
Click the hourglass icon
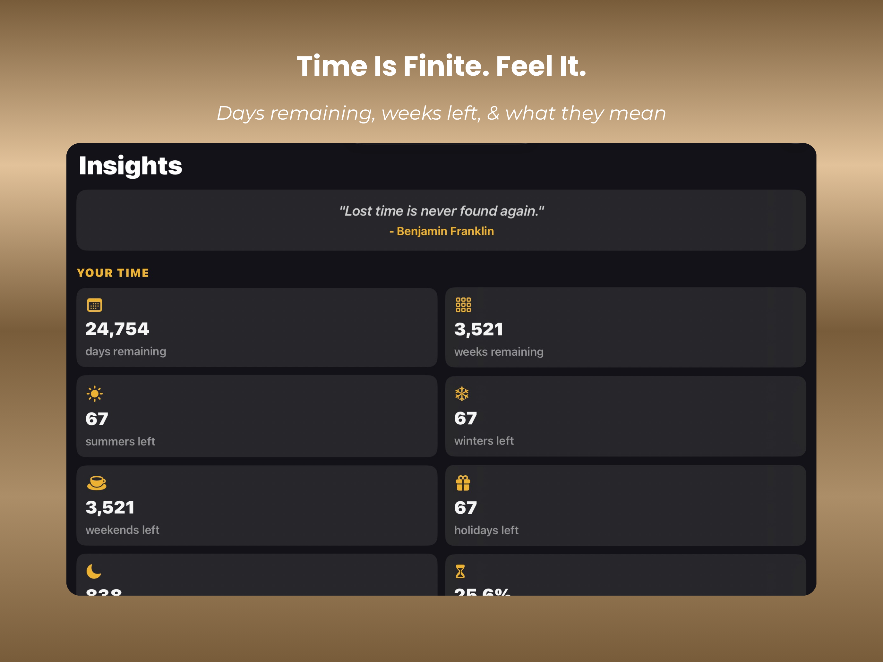pos(460,572)
